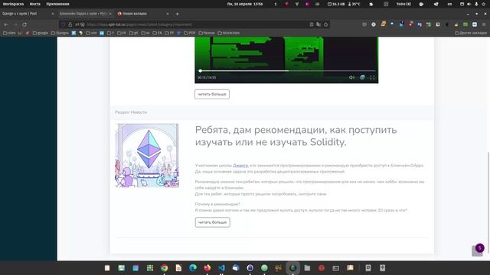Open the terminal icon in the dock
Viewport: 490px width, 275px height.
click(x=335, y=268)
